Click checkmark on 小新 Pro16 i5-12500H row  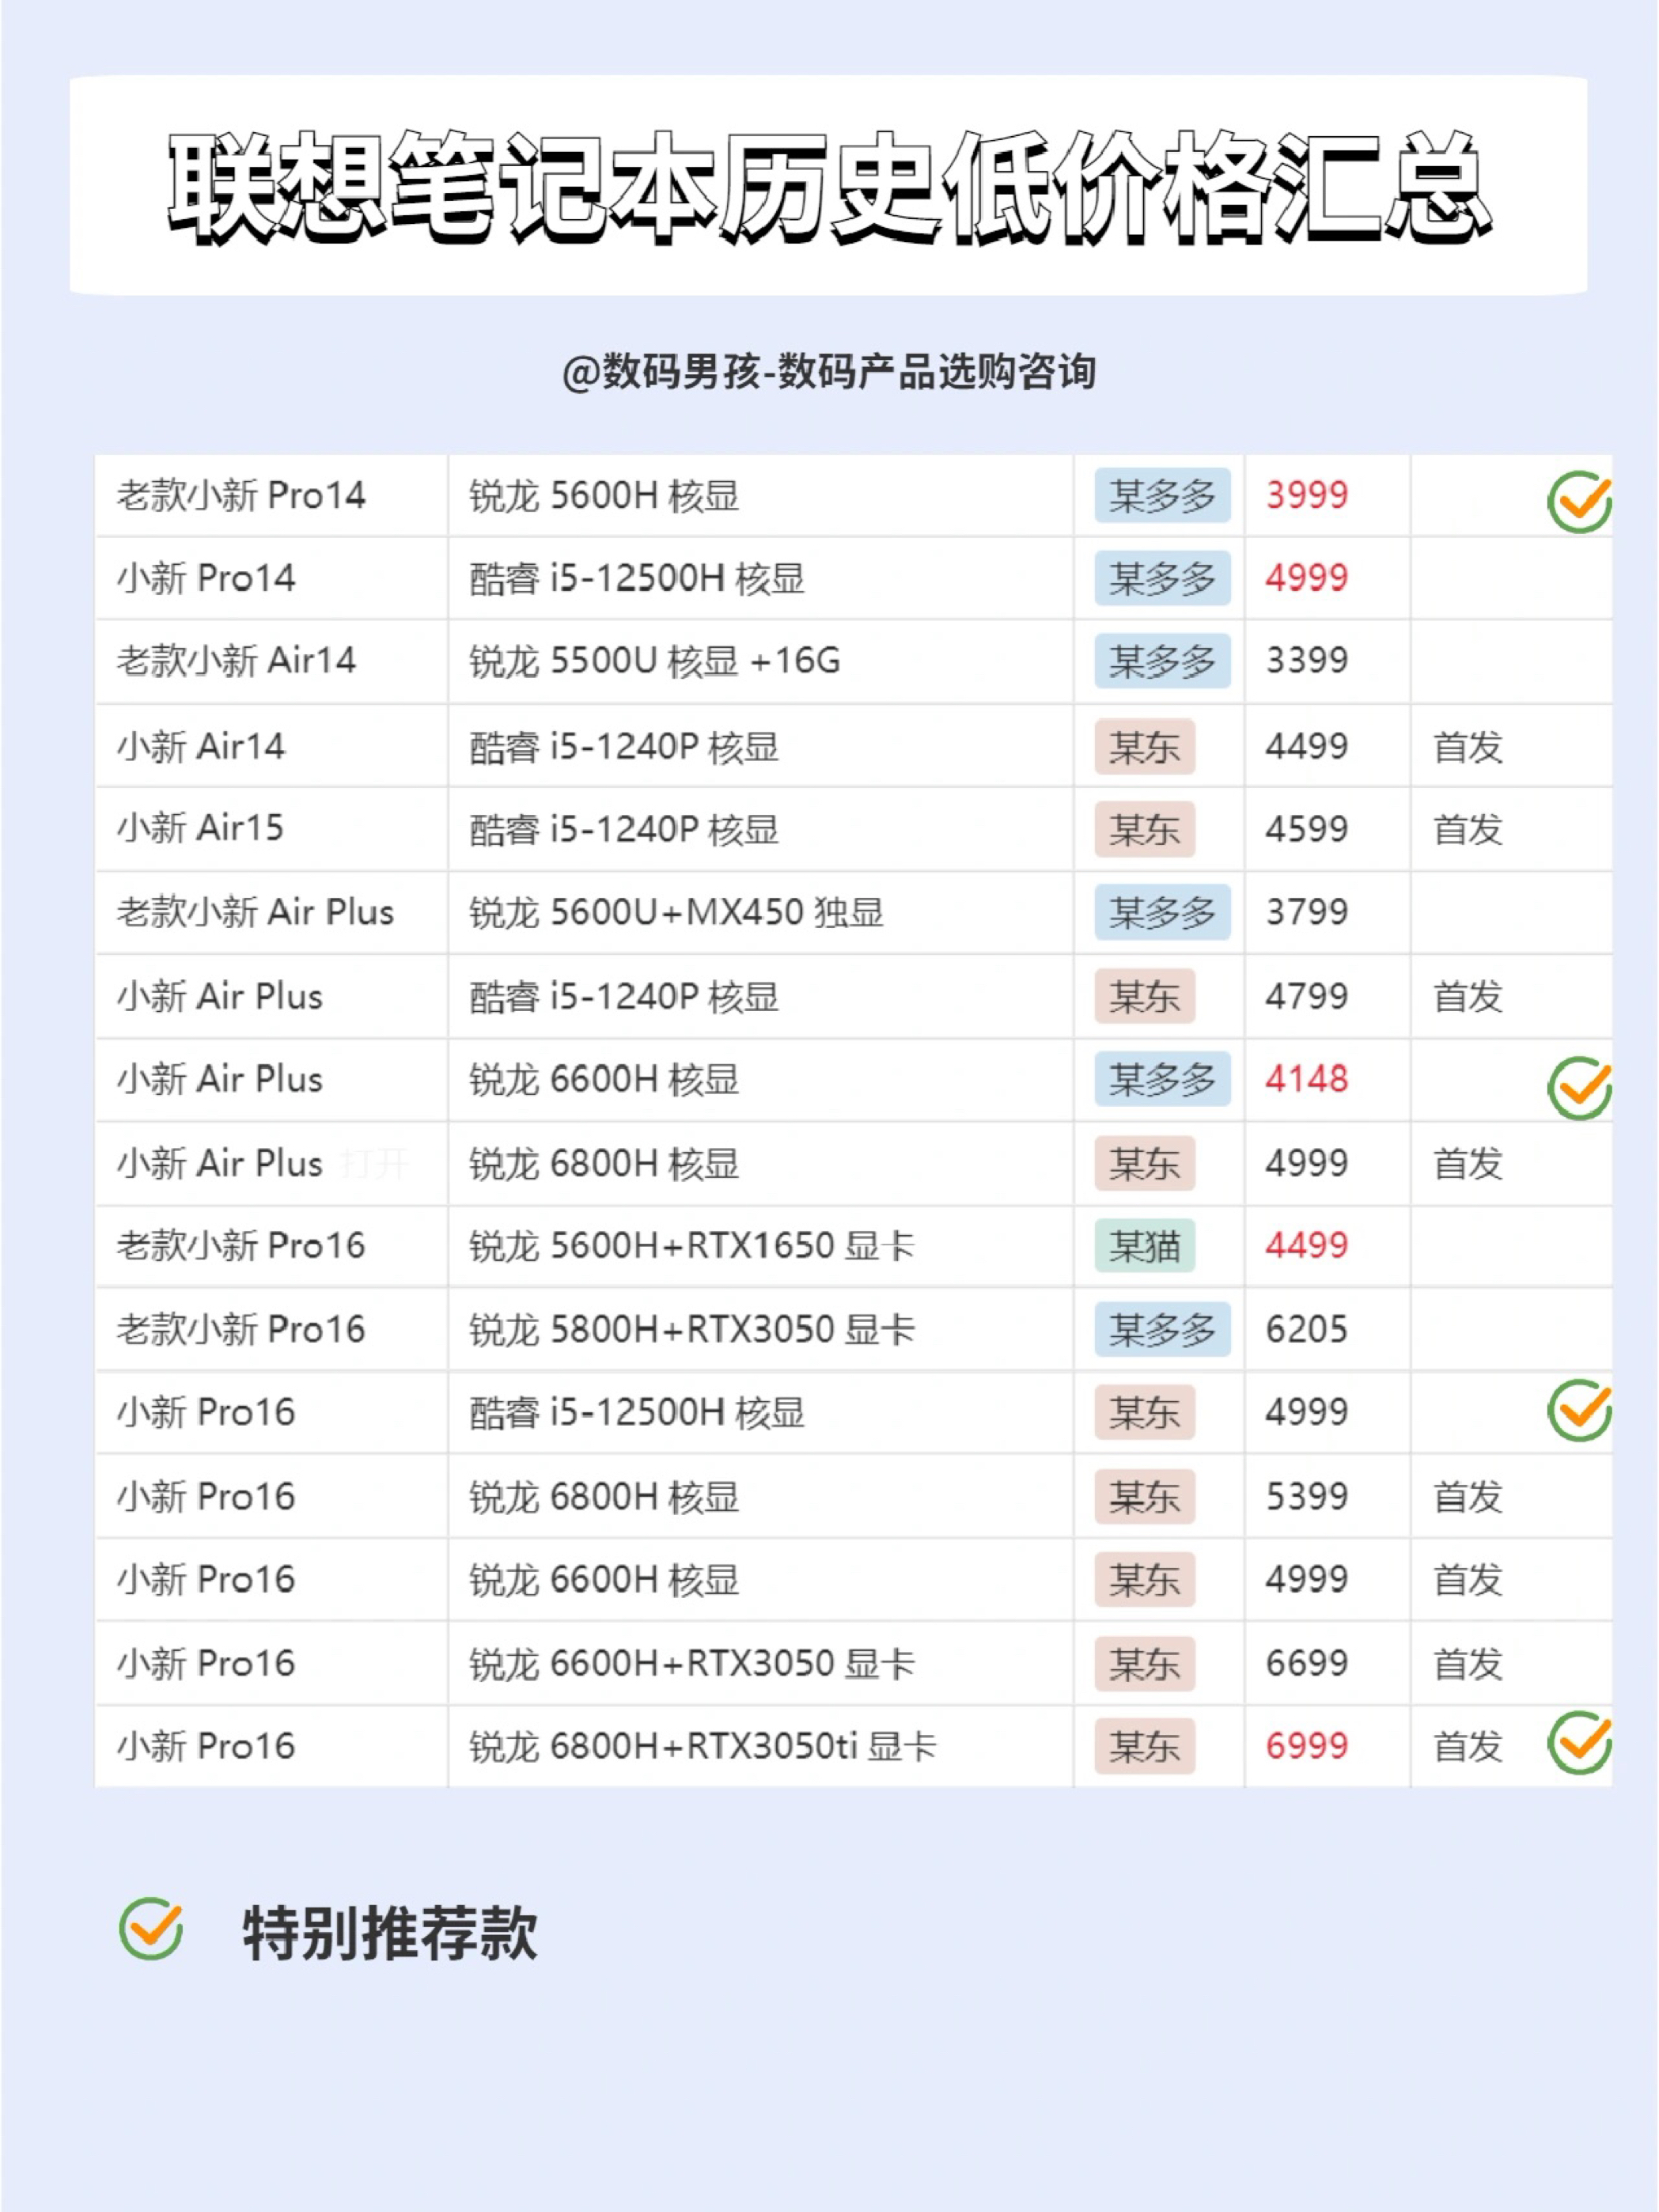[x=1579, y=1410]
